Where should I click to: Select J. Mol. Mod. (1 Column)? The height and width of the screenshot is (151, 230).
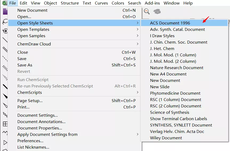184,55
